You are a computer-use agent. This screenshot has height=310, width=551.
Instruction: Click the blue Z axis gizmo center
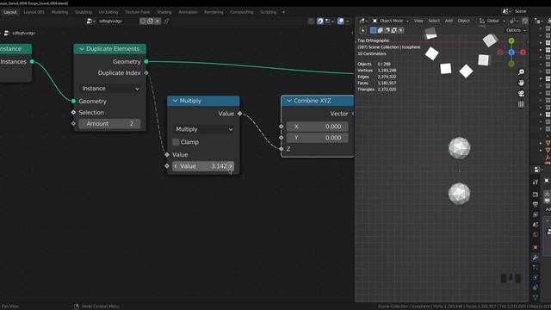point(511,53)
